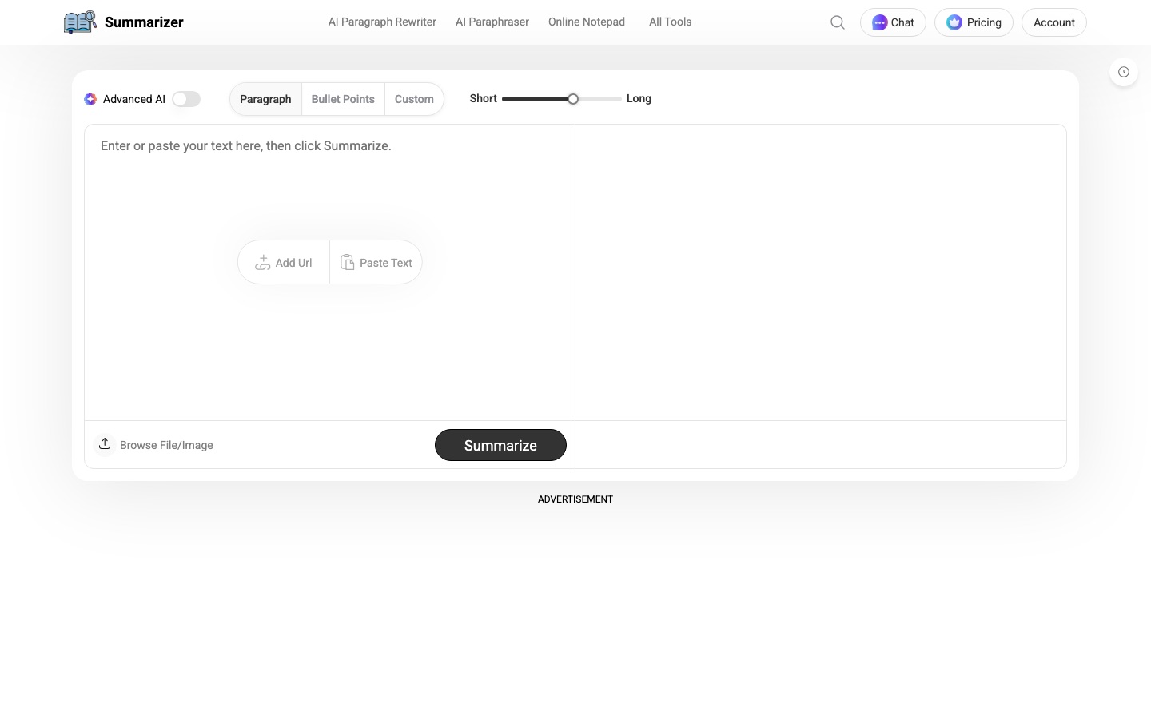This screenshot has width=1151, height=719.
Task: Click the Summarizer site title
Action: [144, 22]
